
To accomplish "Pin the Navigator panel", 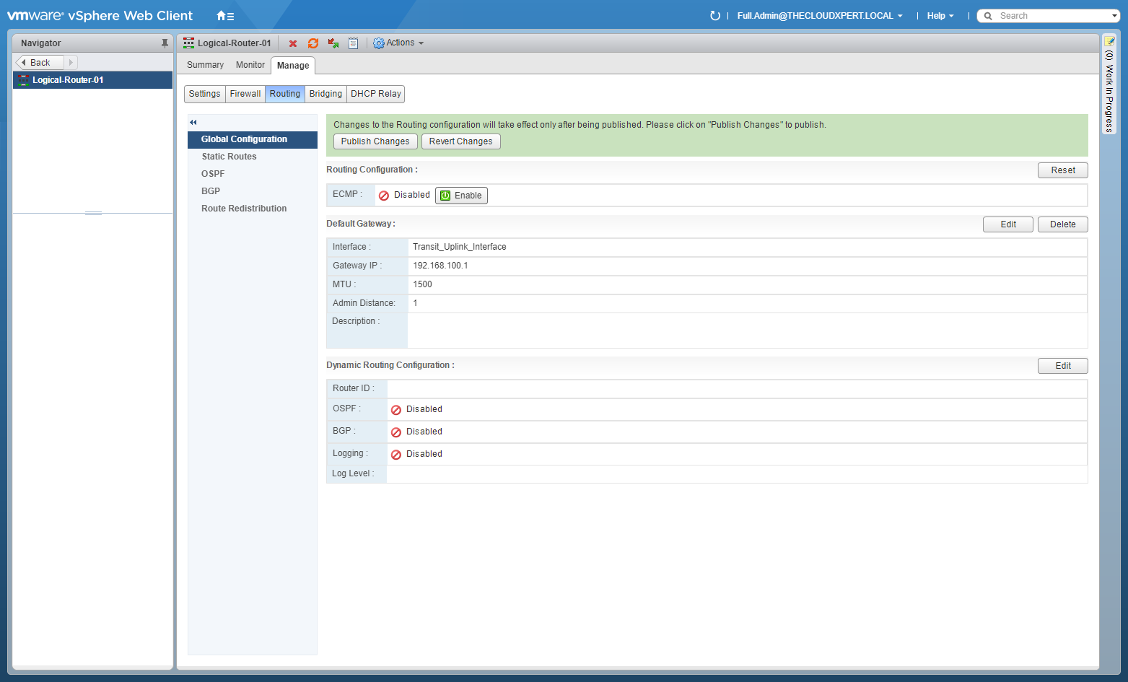I will [x=165, y=43].
